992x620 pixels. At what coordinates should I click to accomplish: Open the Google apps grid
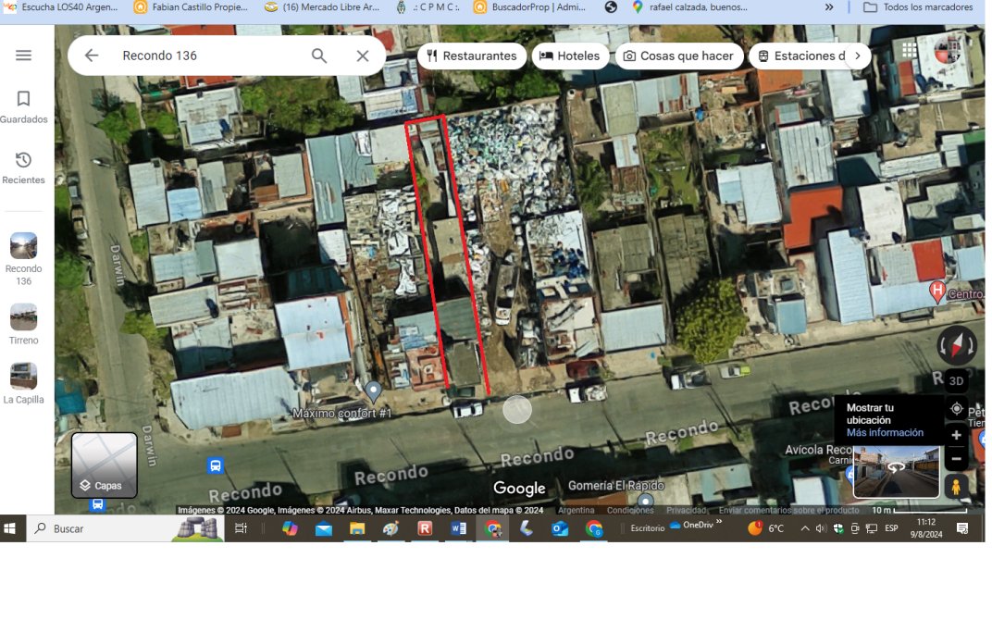click(x=910, y=50)
